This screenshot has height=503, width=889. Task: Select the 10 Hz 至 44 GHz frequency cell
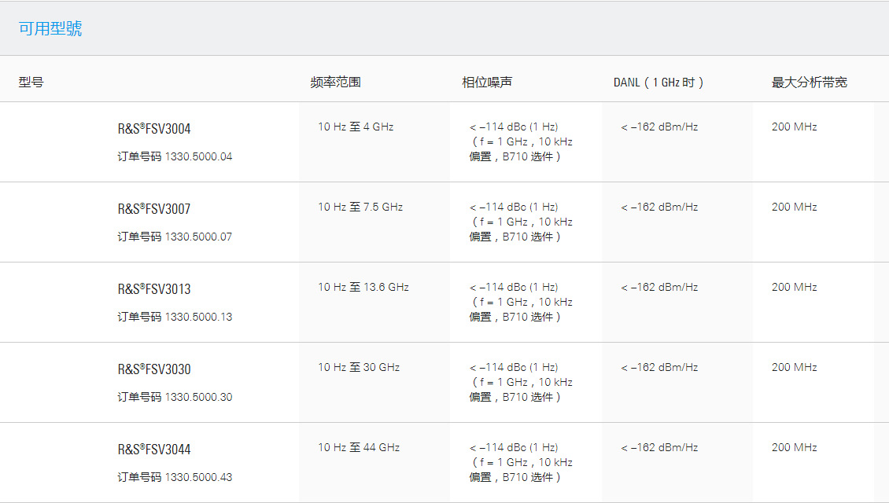click(x=358, y=446)
